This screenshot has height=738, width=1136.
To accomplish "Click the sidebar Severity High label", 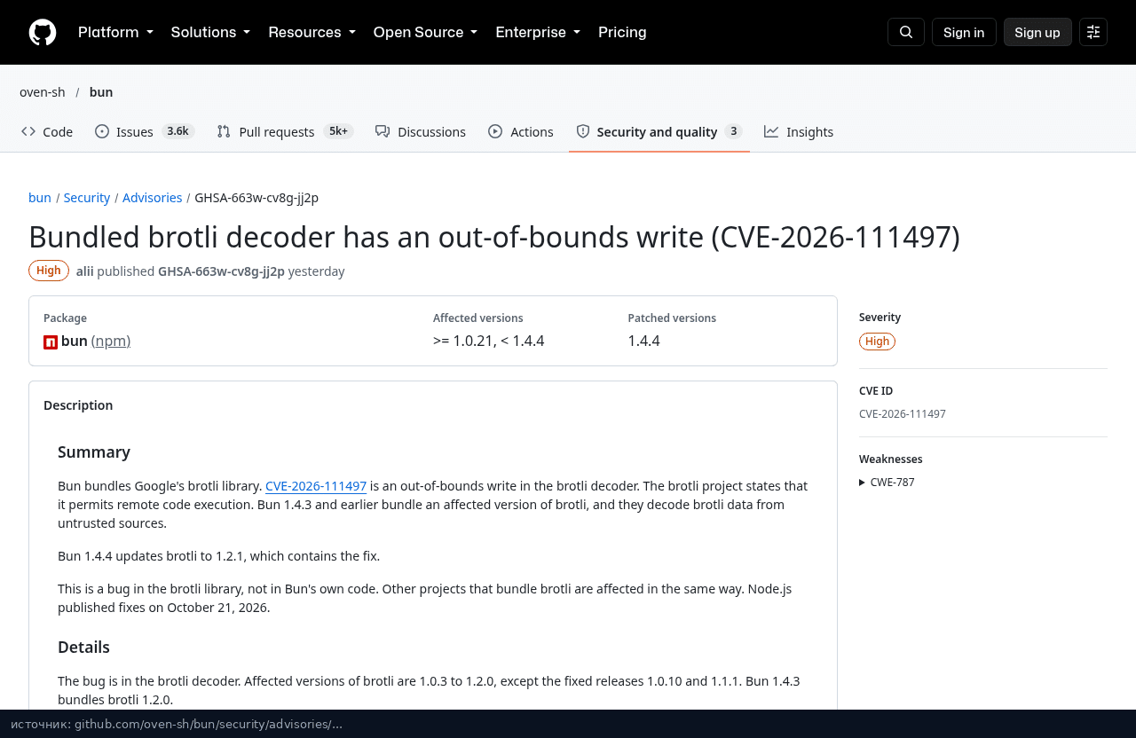I will click(x=877, y=342).
